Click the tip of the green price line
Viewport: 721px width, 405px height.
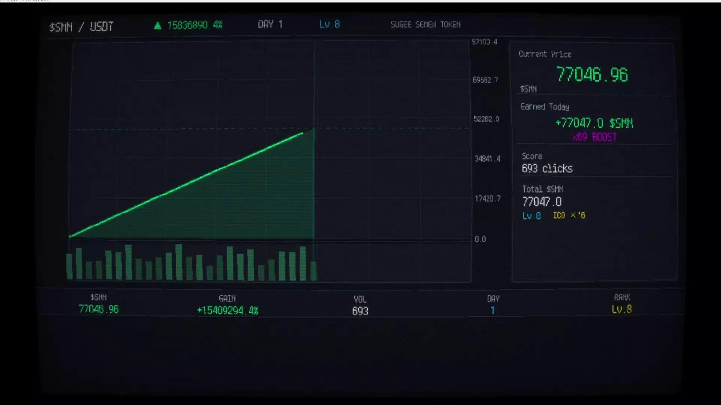tap(302, 133)
